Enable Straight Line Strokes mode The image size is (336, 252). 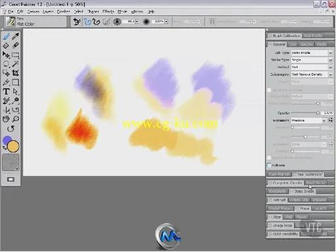(96, 22)
